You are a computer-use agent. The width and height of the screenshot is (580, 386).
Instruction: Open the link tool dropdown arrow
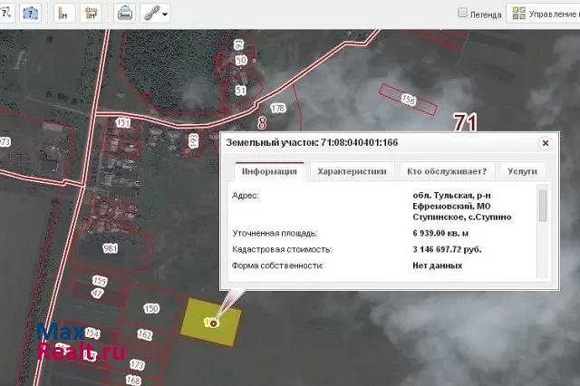click(165, 14)
